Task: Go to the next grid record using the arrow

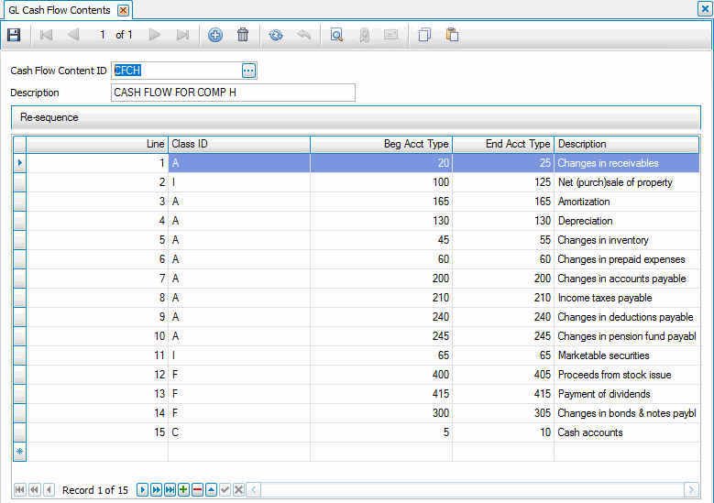Action: pos(142,490)
